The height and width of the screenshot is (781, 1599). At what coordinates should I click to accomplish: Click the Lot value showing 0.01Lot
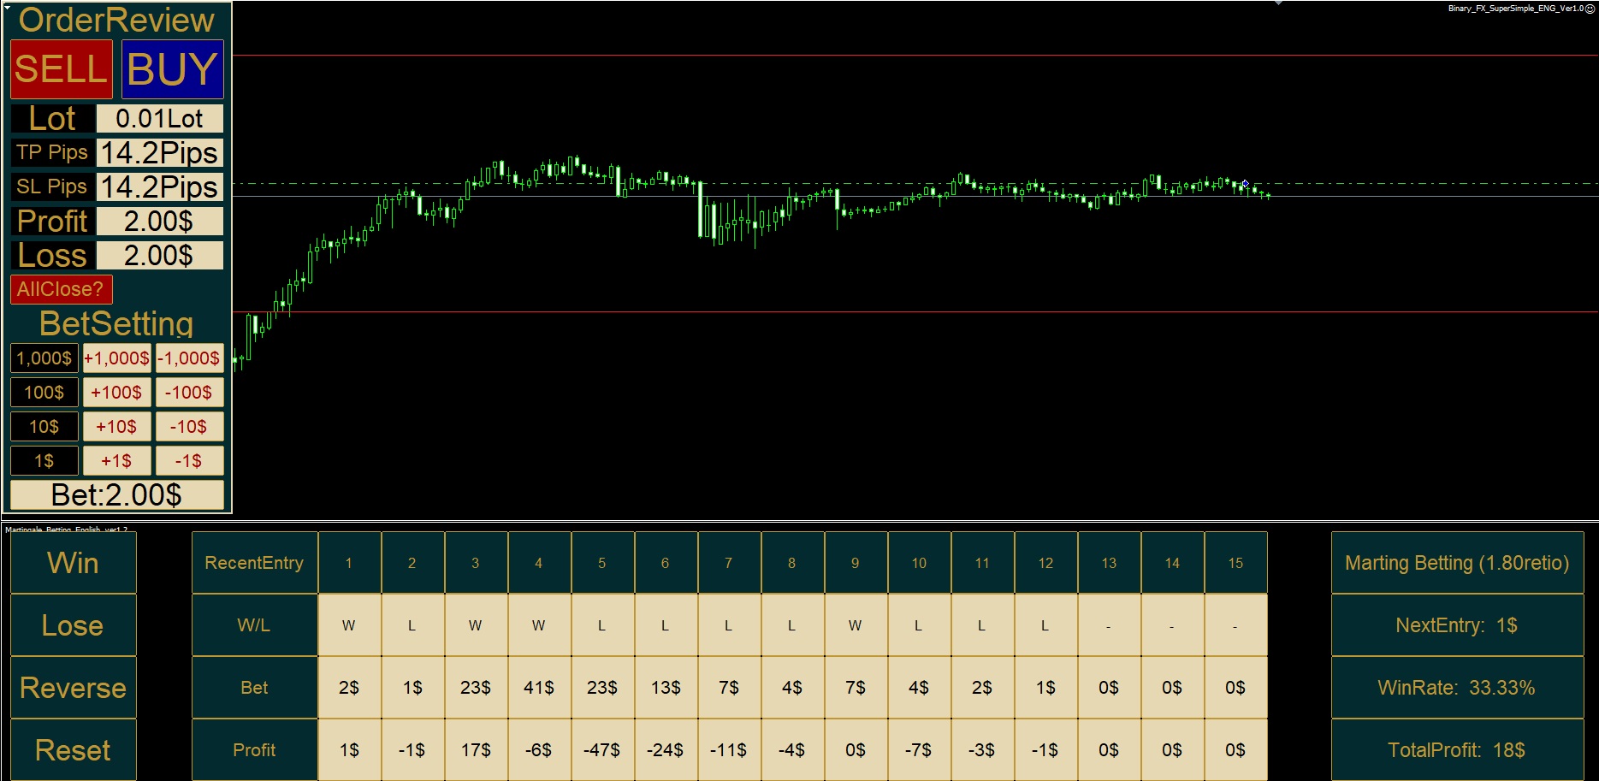pyautogui.click(x=159, y=117)
